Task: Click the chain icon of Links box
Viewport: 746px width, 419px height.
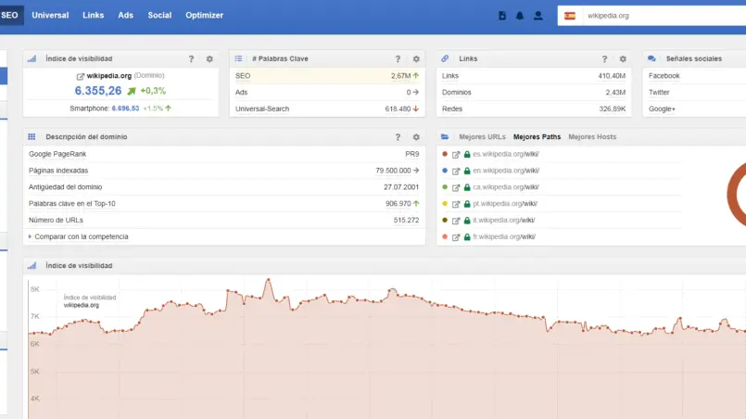Action: [x=445, y=58]
